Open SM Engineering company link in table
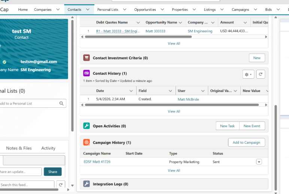This screenshot has width=289, height=194. (200, 31)
